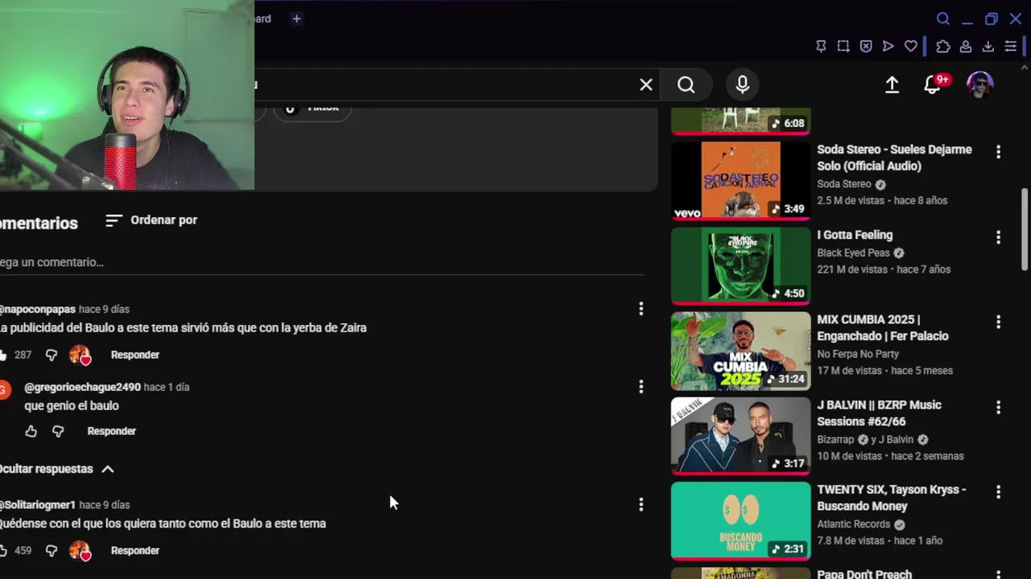Open Black Eyed Peas channel link
Image resolution: width=1031 pixels, height=579 pixels.
pyautogui.click(x=854, y=253)
